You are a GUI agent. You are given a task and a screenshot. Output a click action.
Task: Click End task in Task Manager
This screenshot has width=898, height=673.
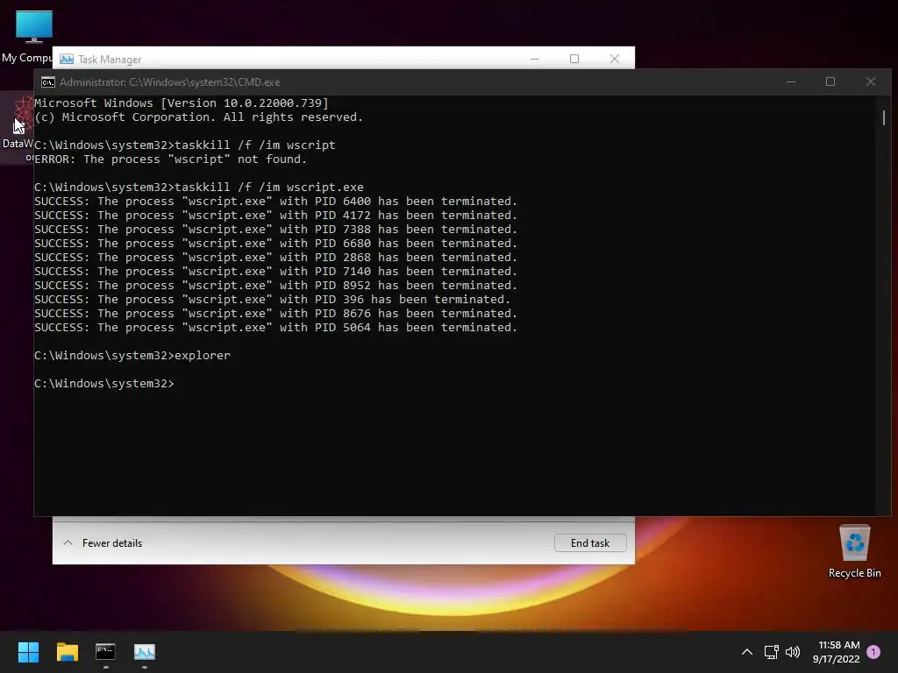coord(590,543)
